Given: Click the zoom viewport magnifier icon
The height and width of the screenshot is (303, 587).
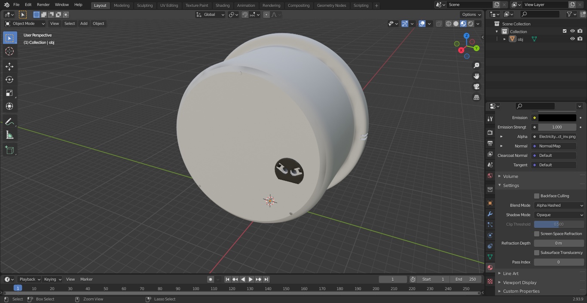Looking at the screenshot, I should tap(476, 65).
